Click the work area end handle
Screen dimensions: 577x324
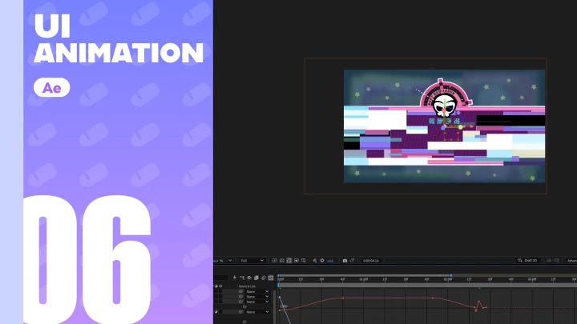click(451, 275)
